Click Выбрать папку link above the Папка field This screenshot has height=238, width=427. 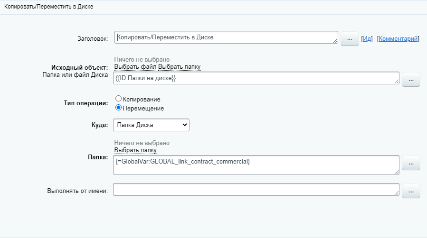(135, 150)
